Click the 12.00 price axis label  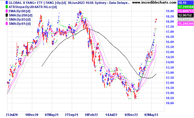pyautogui.click(x=170, y=83)
